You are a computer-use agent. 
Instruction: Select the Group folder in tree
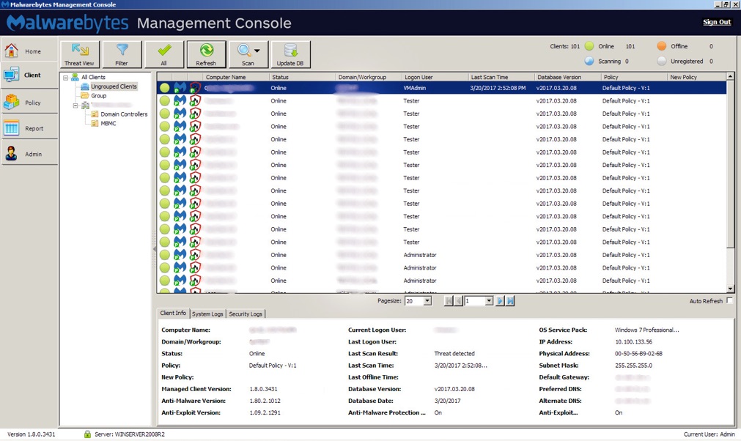point(99,96)
